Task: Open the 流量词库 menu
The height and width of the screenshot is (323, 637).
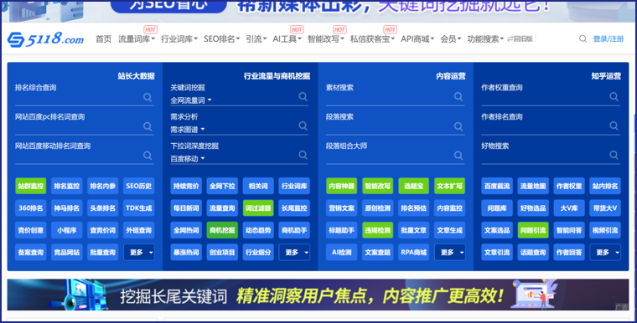Action: 137,39
